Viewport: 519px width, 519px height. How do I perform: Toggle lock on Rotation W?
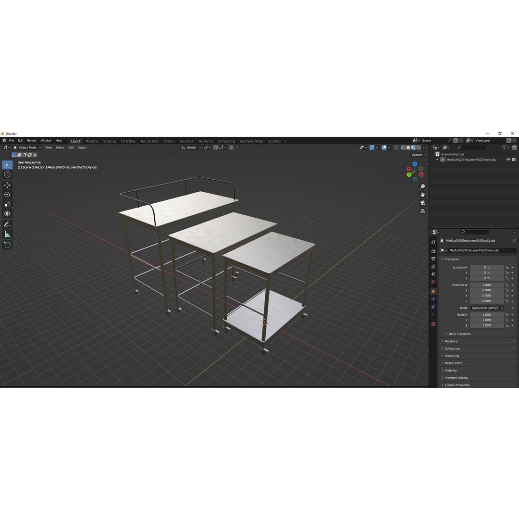507,284
